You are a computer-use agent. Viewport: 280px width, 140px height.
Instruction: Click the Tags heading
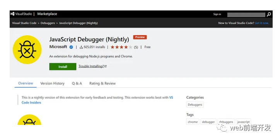190,114
